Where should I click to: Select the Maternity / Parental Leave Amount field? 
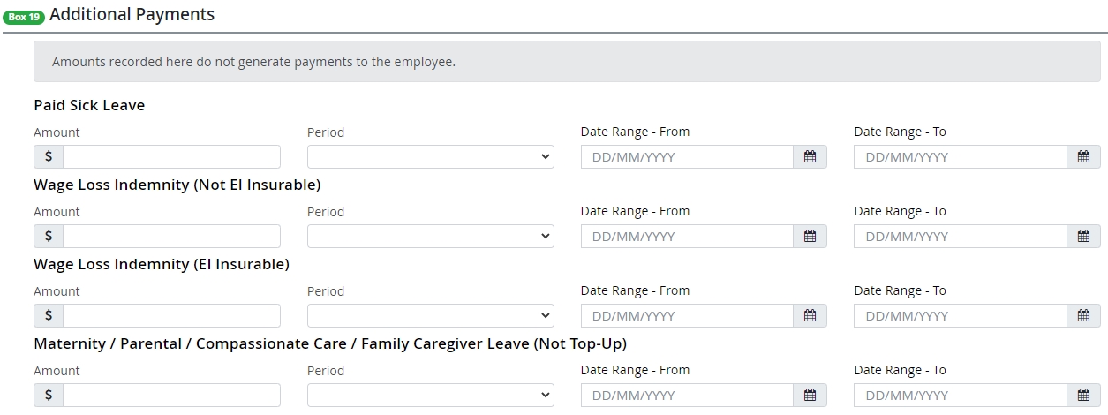(x=171, y=396)
